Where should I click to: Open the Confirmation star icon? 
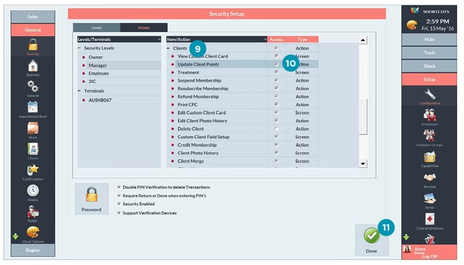33,170
